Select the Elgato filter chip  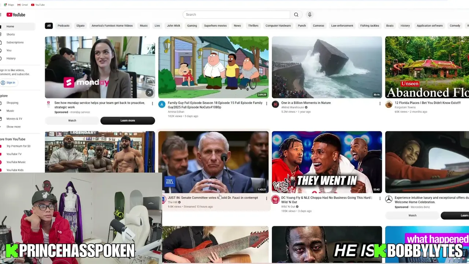(81, 26)
